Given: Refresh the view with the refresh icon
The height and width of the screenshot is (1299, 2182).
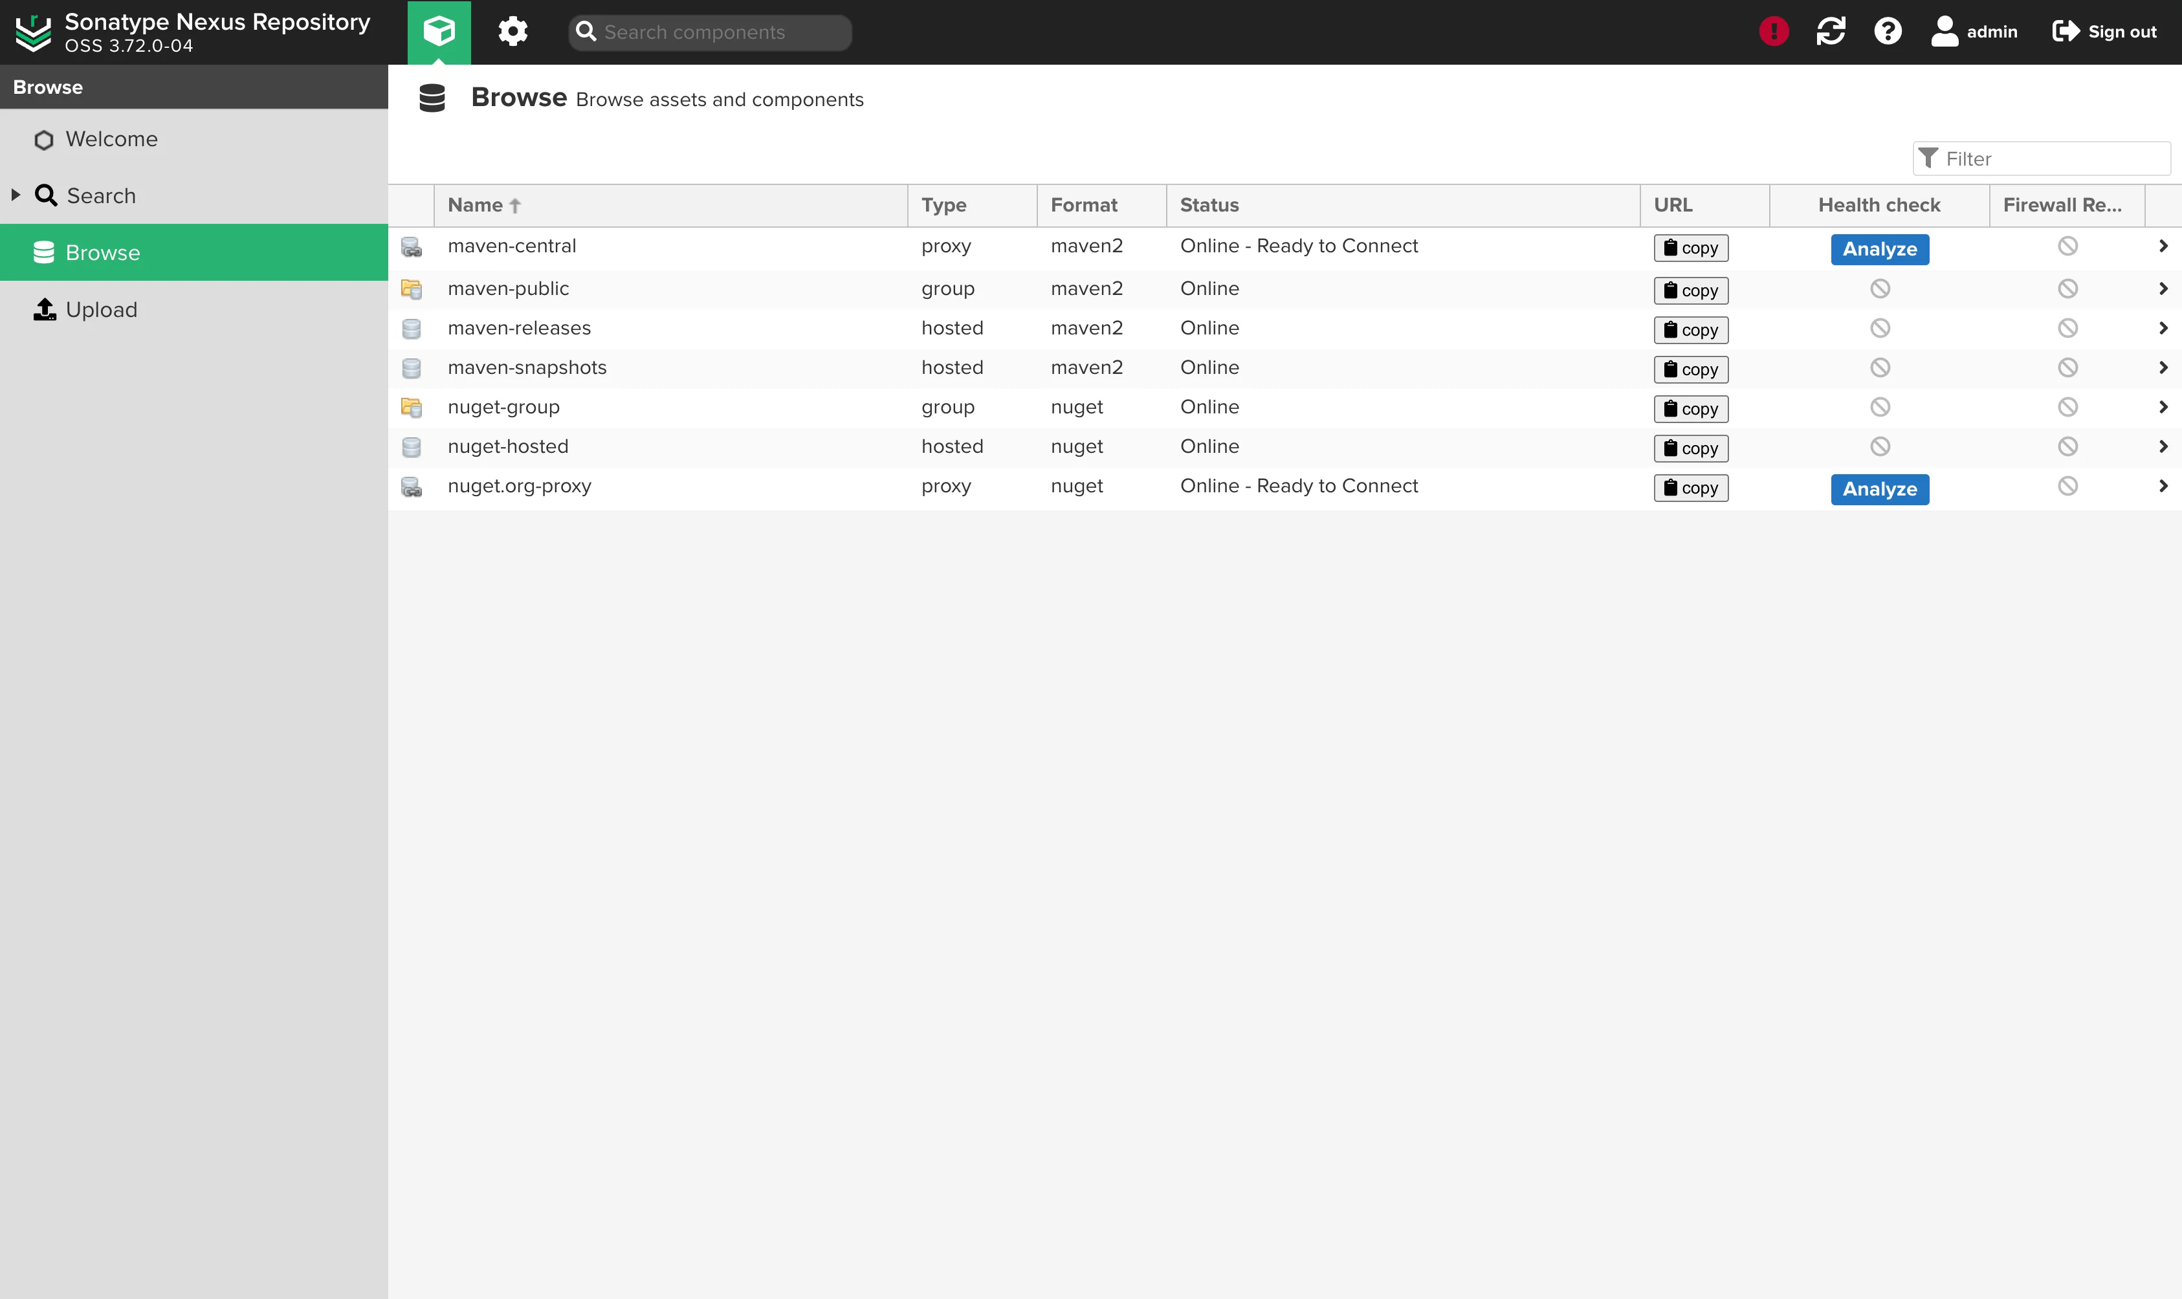Looking at the screenshot, I should [1831, 32].
